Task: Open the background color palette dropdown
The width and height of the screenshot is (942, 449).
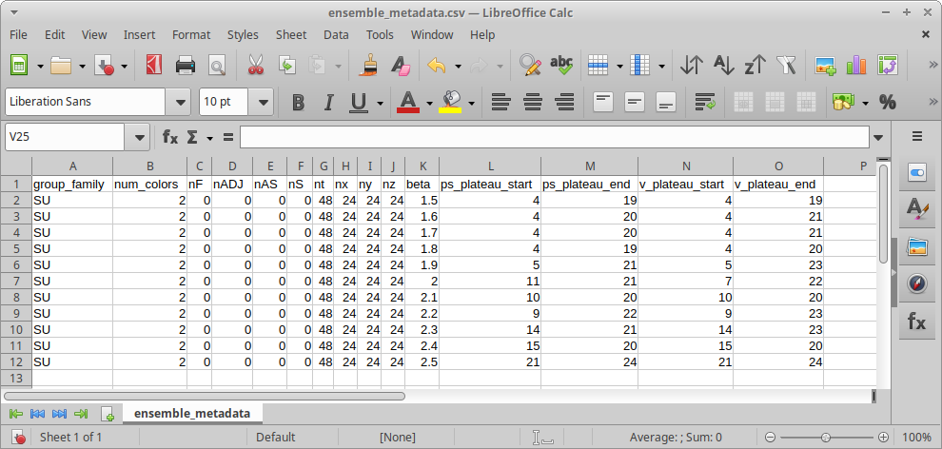Action: tap(472, 103)
